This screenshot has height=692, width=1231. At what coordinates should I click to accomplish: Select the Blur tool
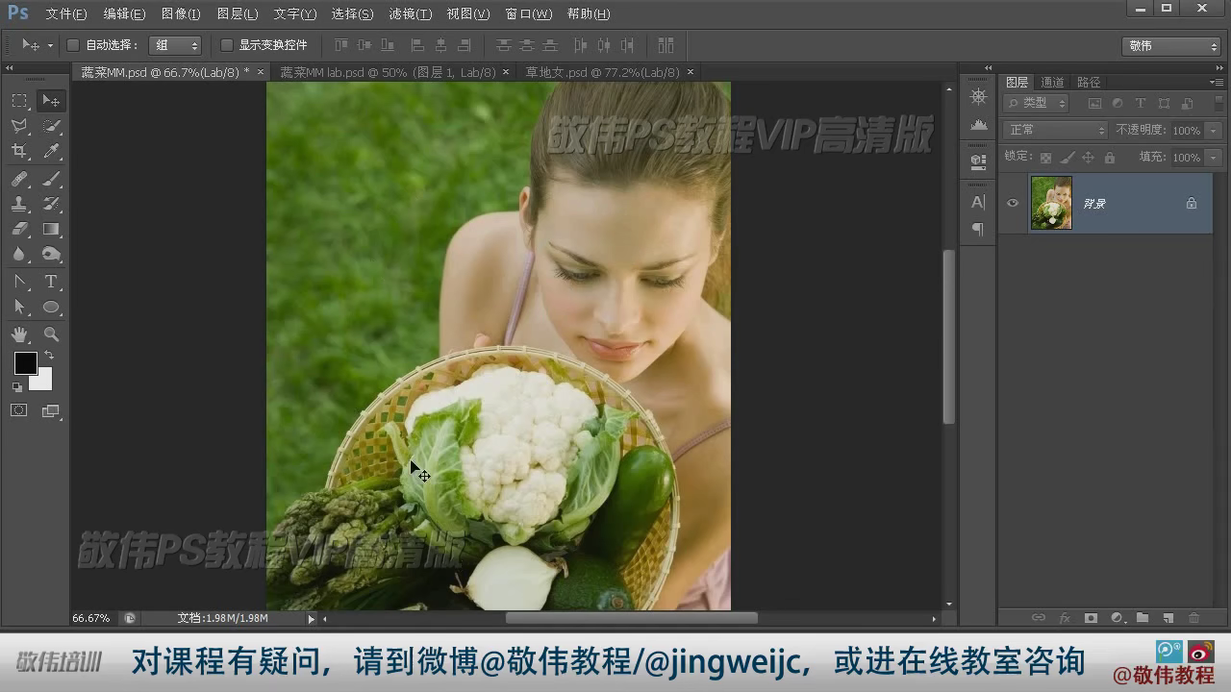click(19, 254)
